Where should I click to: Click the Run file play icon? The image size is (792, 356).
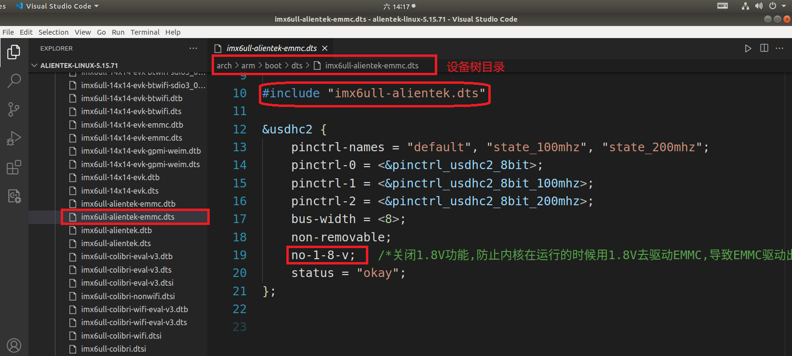coord(748,48)
